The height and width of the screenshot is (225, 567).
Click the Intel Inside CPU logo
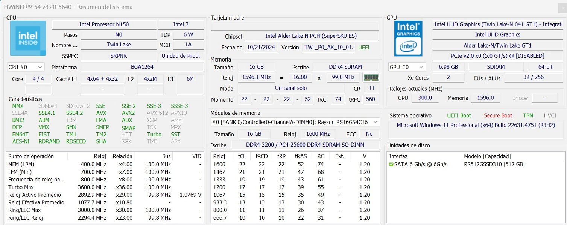pyautogui.click(x=28, y=39)
